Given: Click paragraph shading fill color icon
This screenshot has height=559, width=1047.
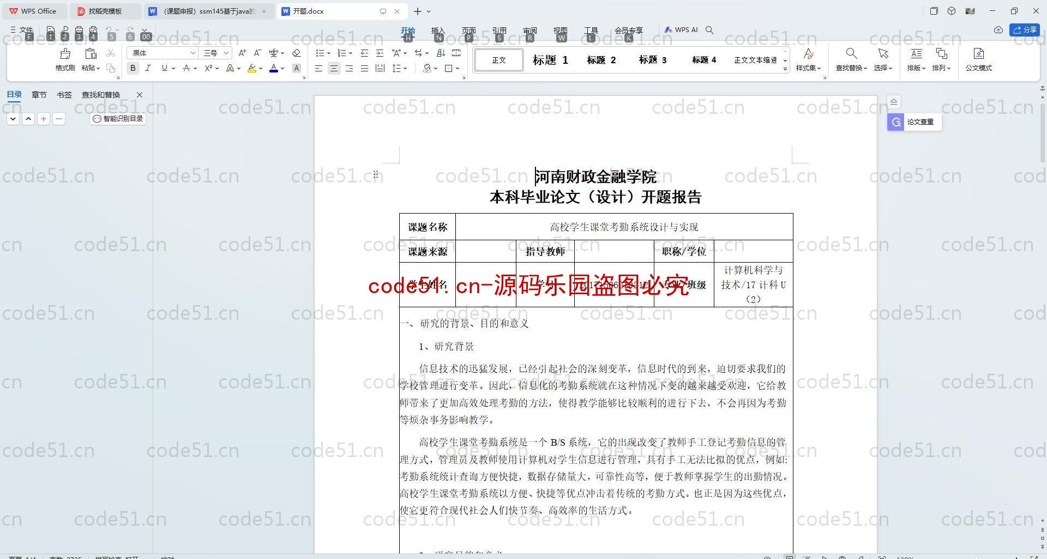Looking at the screenshot, I should [428, 68].
